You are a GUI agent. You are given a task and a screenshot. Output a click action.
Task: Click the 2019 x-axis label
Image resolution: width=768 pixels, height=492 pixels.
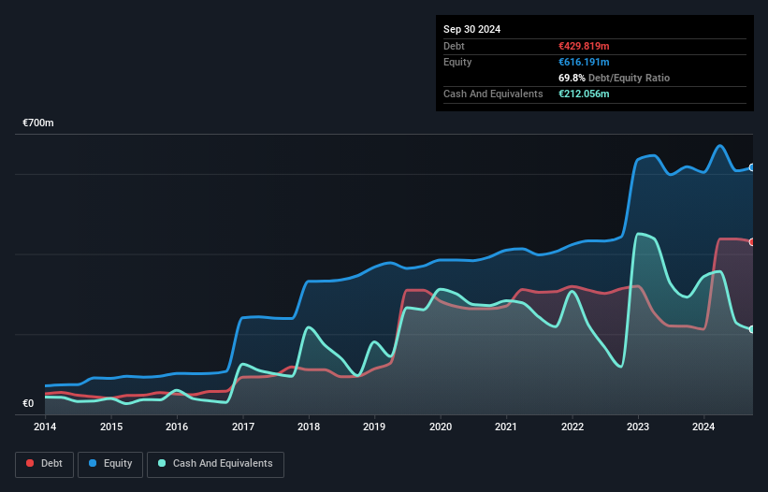tap(374, 427)
